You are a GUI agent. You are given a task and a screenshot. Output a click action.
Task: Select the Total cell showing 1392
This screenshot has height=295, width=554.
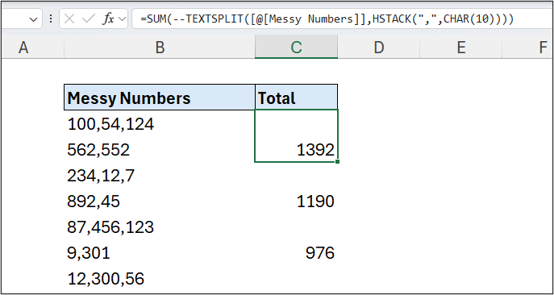[296, 136]
